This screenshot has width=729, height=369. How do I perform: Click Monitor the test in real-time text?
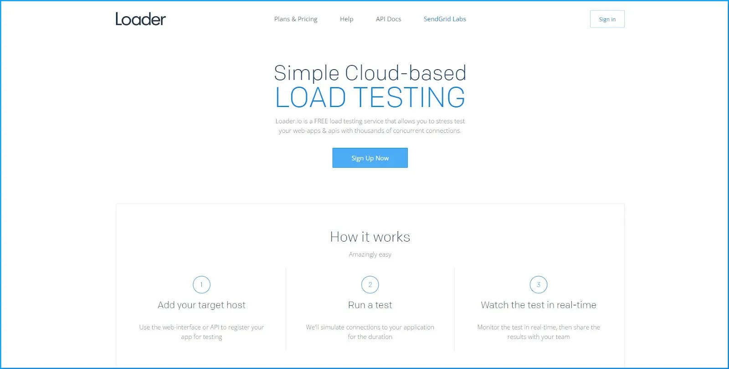539,332
